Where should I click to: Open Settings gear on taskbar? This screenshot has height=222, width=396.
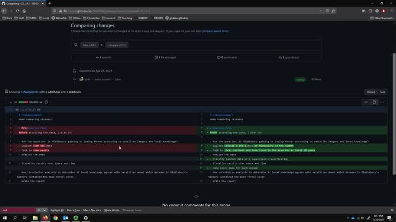86,218
